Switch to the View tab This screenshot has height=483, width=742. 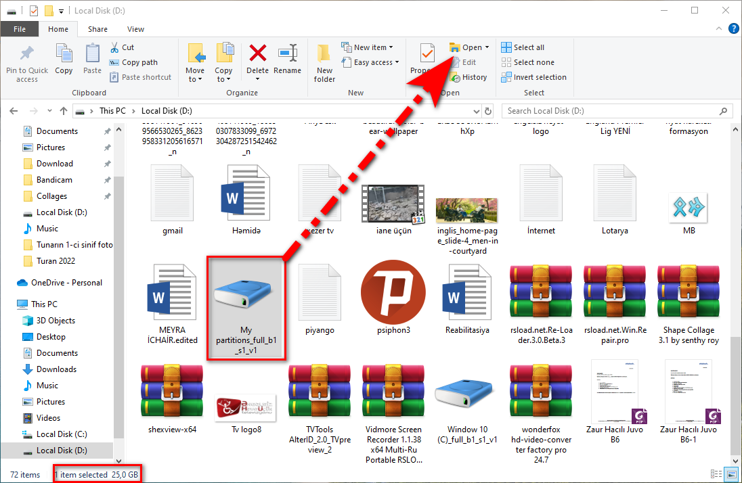(135, 29)
